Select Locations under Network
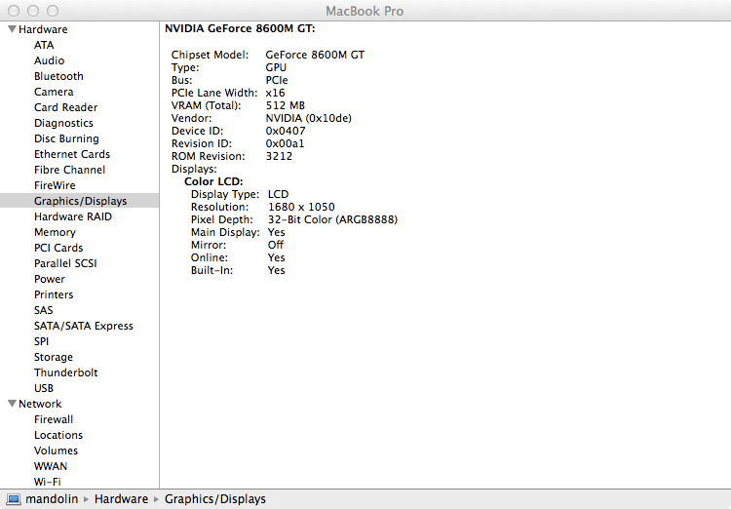 [x=58, y=435]
